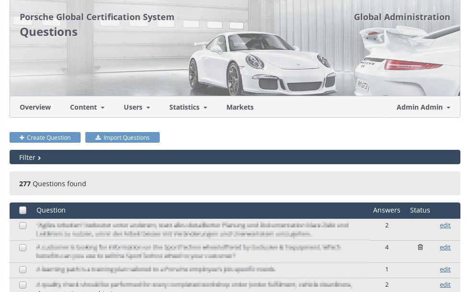Open the Admin Admin account menu
Screen dimensions: 470x292
tap(423, 107)
